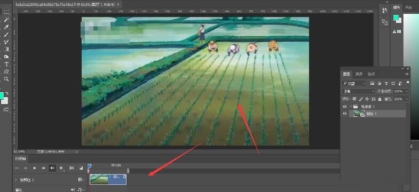Expand the status bar info arrow
Screen dimensions: 419x192
(x=77, y=151)
